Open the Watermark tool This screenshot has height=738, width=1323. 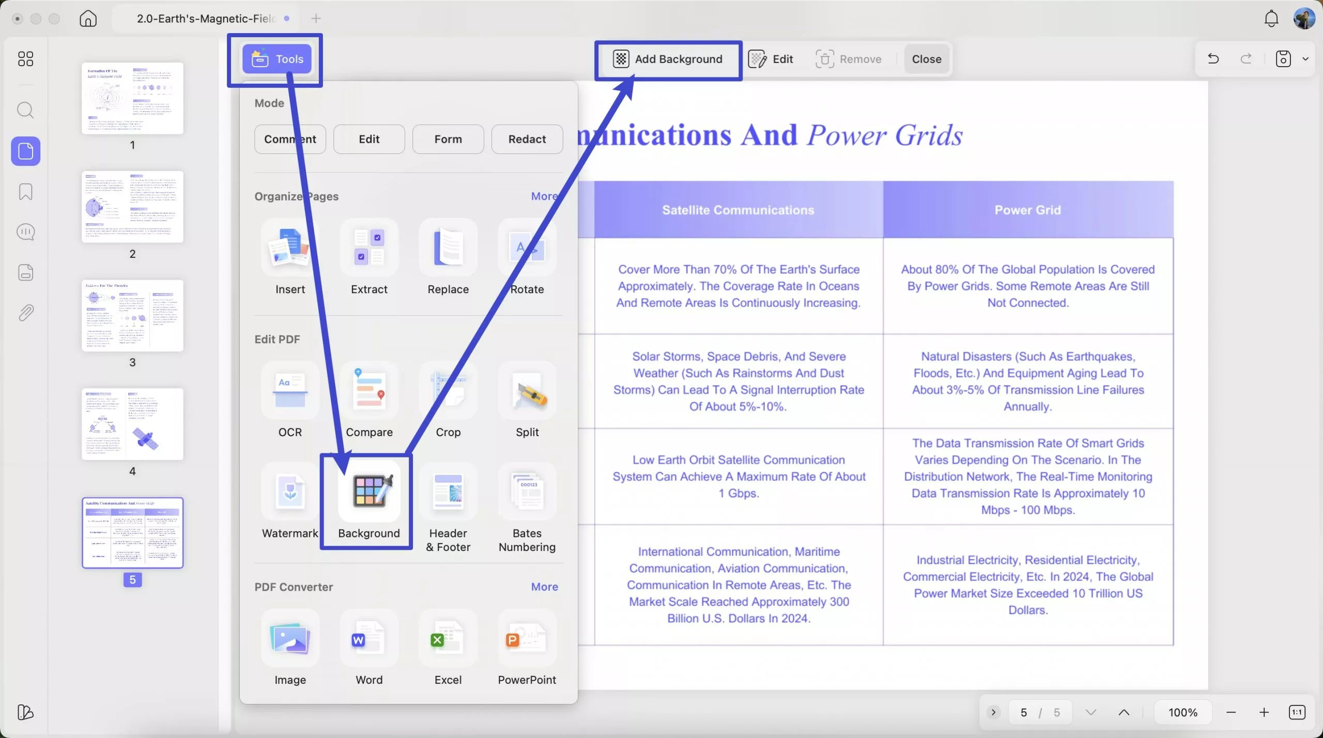pyautogui.click(x=290, y=501)
